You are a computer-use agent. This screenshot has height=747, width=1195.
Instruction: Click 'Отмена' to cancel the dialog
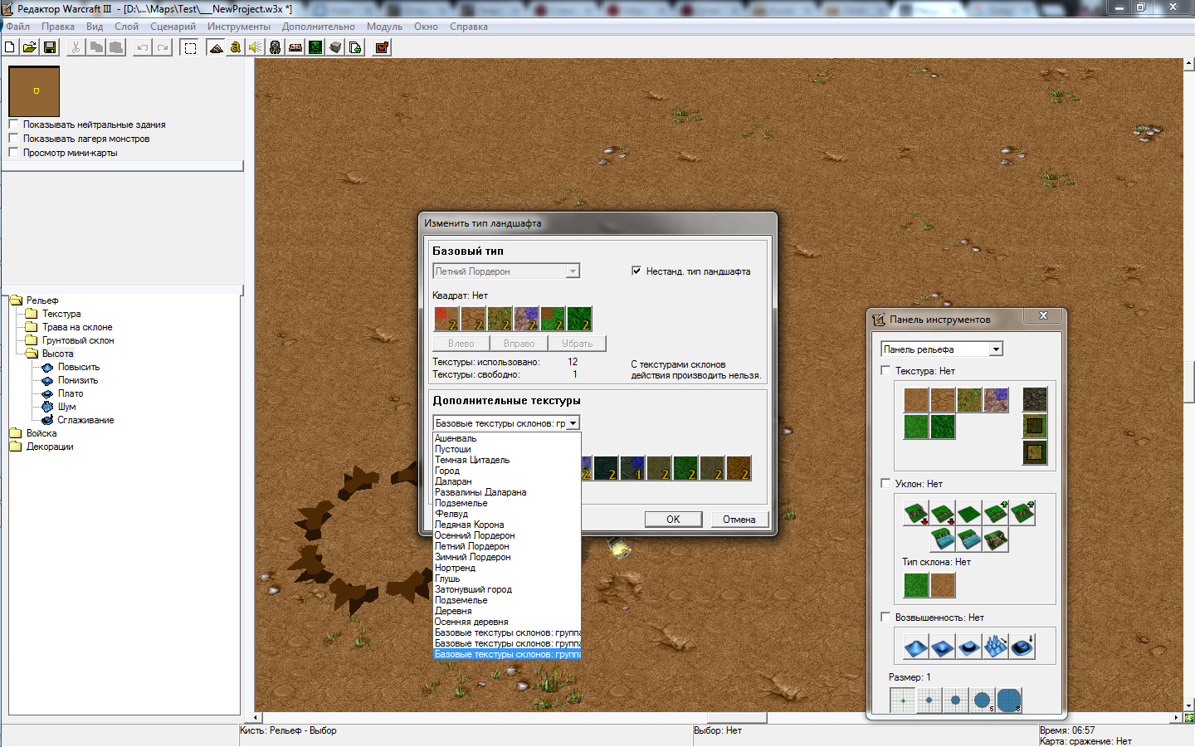(x=739, y=520)
